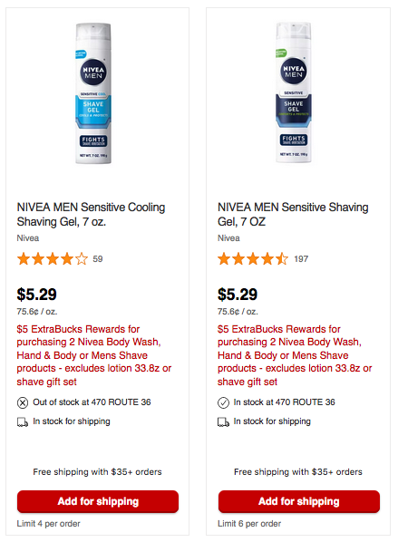Open the Sensitive Cooling Shaving Gel product image
Image resolution: width=398 pixels, height=542 pixels.
tap(93, 93)
